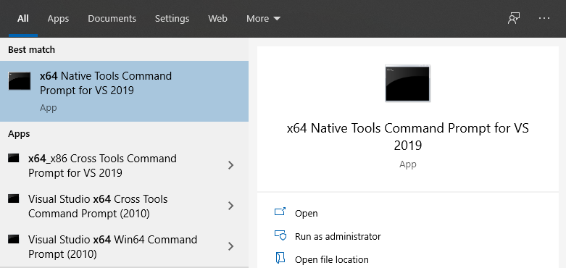Image resolution: width=566 pixels, height=268 pixels.
Task: Click the Visual Studio x64 Win64 console icon
Action: [x=14, y=239]
